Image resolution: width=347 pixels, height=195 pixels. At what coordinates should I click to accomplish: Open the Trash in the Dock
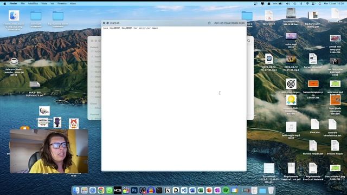coord(271,190)
